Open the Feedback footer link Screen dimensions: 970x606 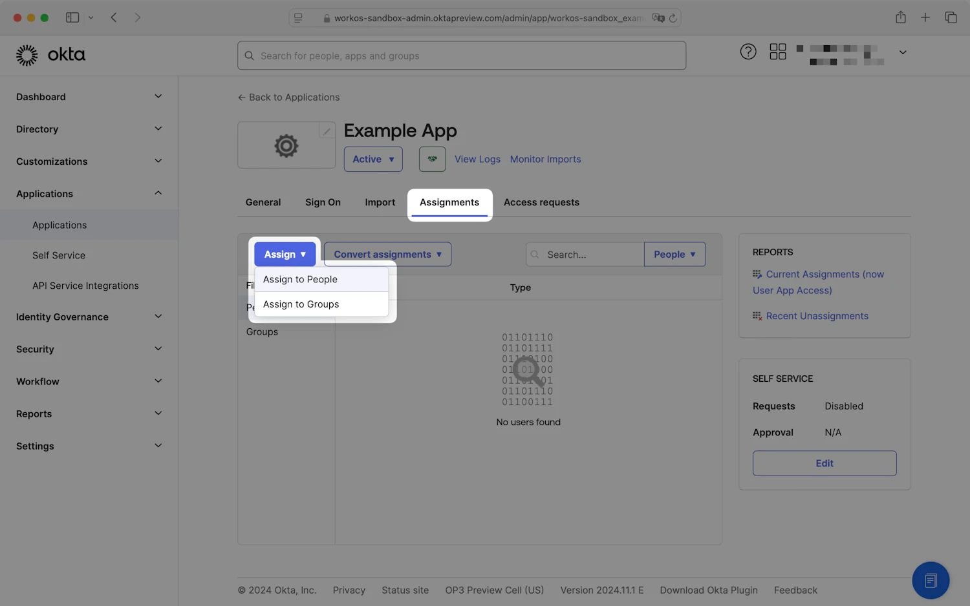[x=795, y=590]
